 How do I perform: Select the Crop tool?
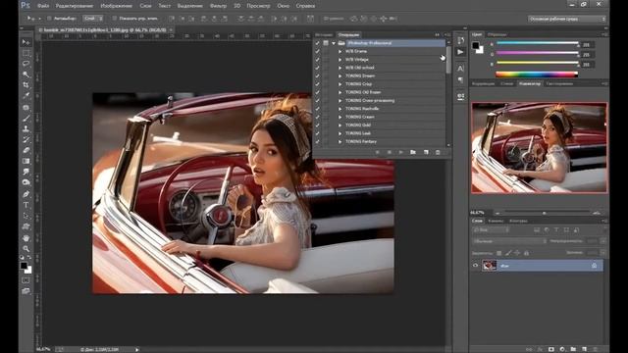tap(26, 85)
